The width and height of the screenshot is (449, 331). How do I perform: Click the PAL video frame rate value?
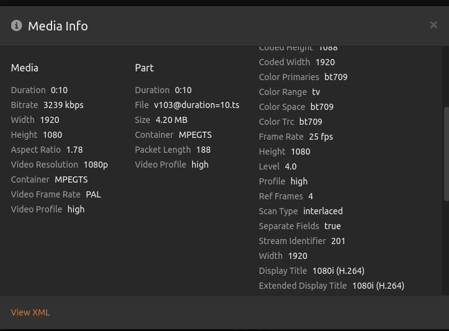point(93,194)
